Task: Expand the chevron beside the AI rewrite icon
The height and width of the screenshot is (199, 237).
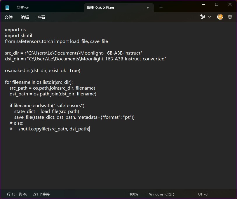Action: 210,17
